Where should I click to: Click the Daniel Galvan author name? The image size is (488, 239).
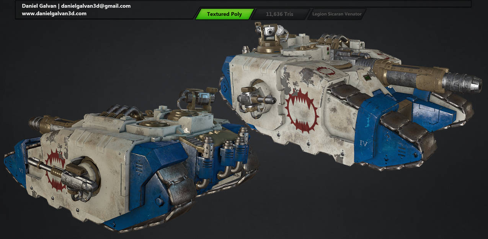pyautogui.click(x=39, y=6)
